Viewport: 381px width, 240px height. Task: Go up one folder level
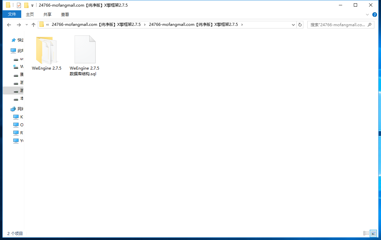[x=34, y=25]
